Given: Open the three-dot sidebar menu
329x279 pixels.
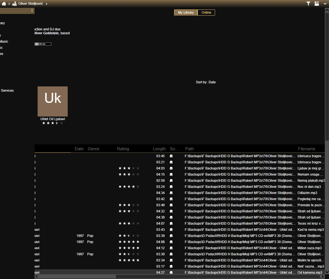Looking at the screenshot, I should [32, 10].
